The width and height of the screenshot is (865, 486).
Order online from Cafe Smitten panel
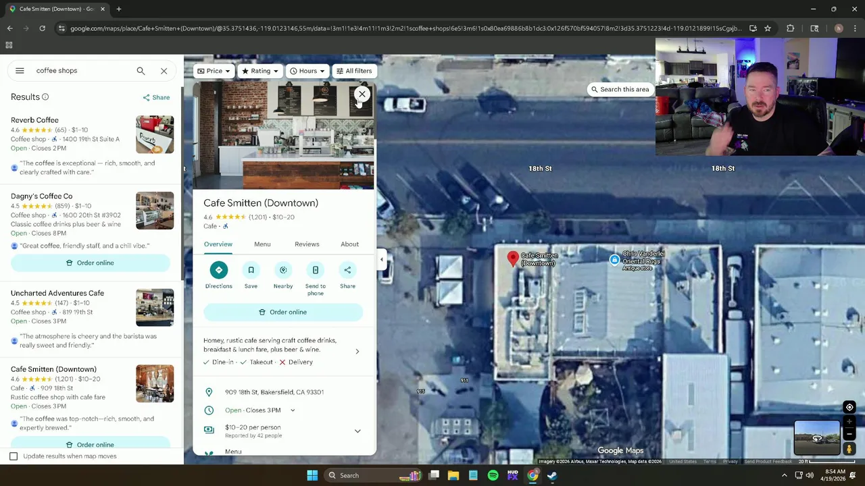pos(283,312)
